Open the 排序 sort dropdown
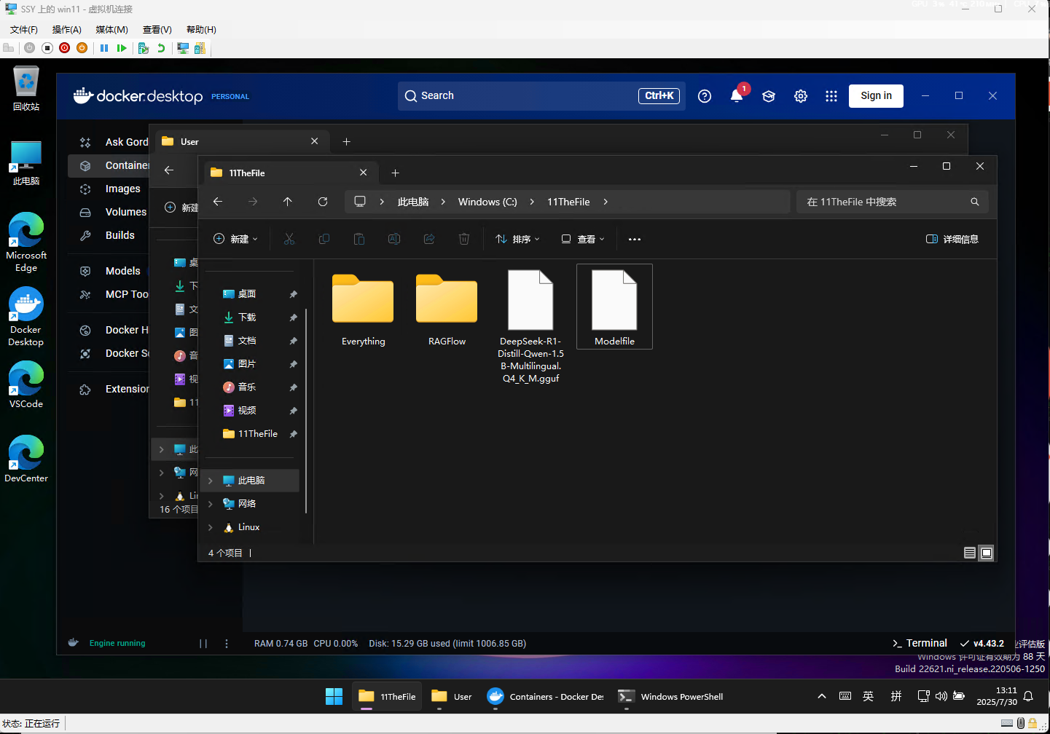This screenshot has width=1050, height=734. [x=518, y=239]
